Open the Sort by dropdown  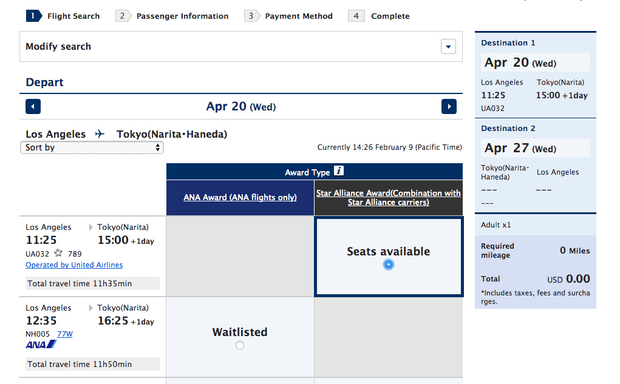pyautogui.click(x=92, y=147)
